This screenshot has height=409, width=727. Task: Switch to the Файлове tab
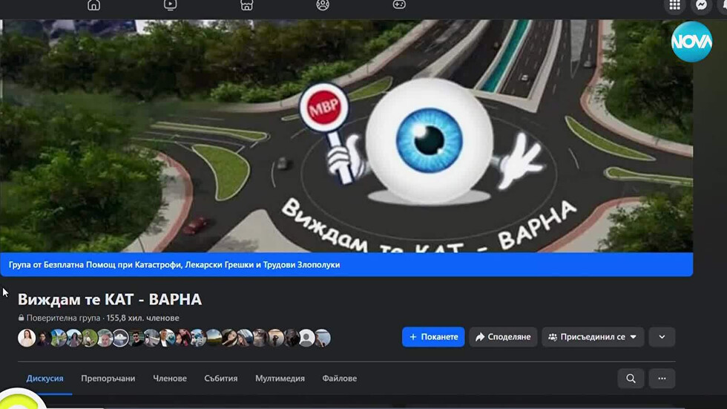click(x=340, y=379)
